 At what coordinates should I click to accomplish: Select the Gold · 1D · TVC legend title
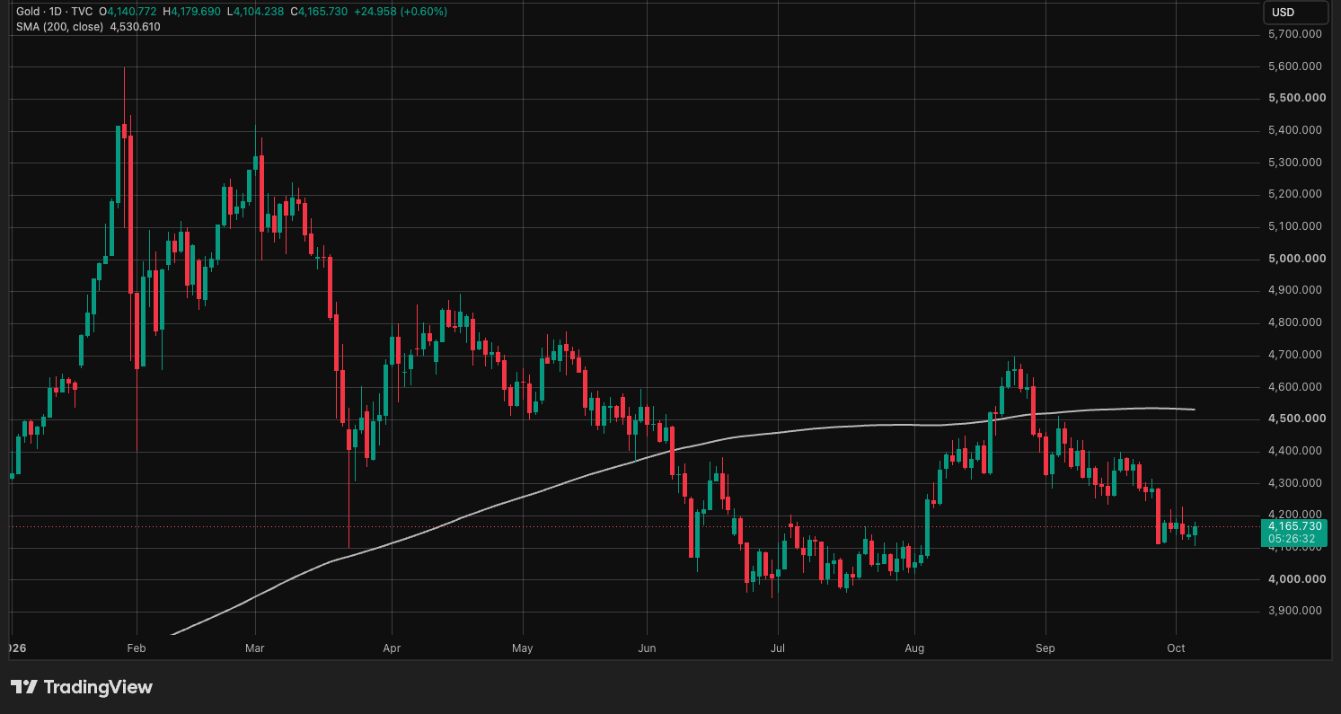click(56, 12)
